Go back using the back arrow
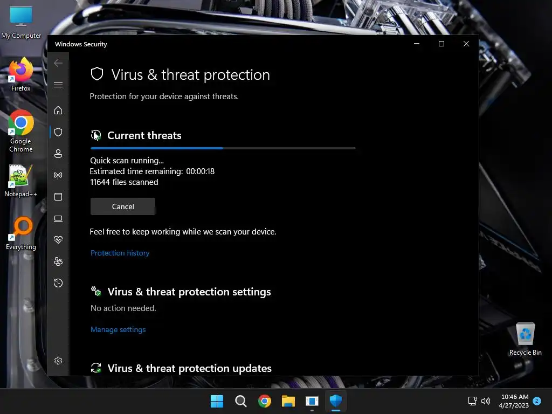The width and height of the screenshot is (552, 414). (58, 63)
